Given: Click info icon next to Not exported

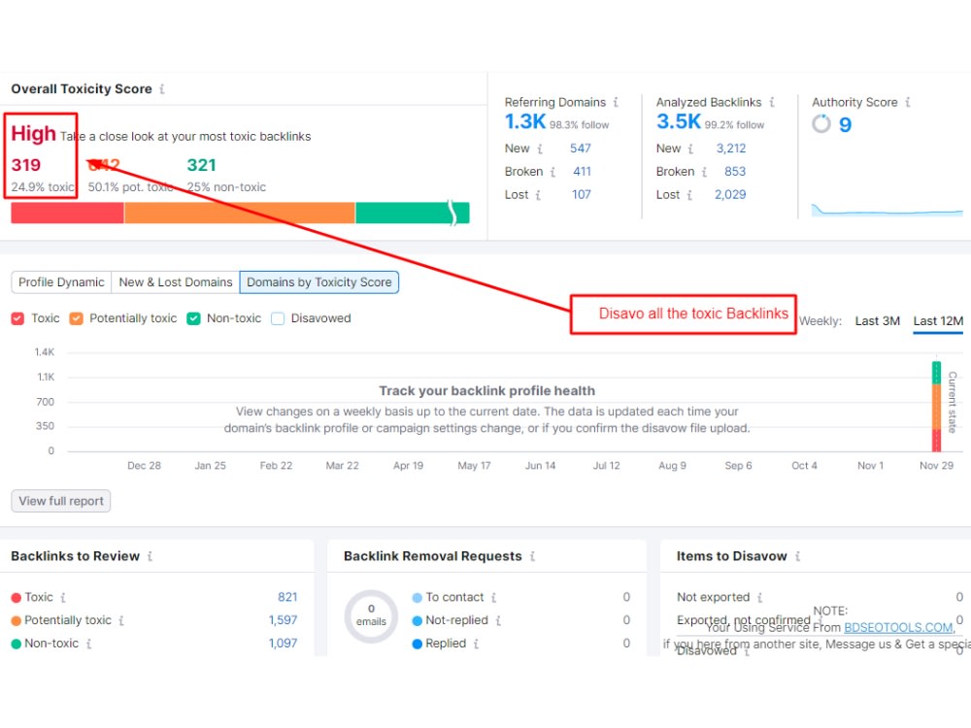Looking at the screenshot, I should (760, 597).
